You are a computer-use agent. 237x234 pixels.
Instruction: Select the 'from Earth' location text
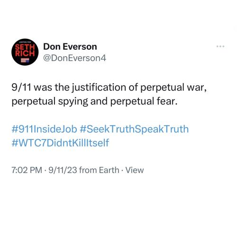point(99,170)
